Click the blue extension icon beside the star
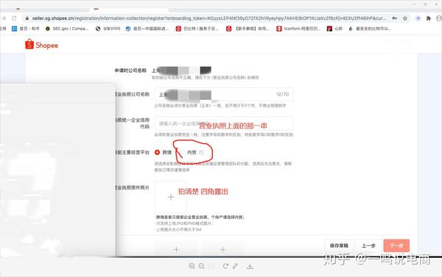 coord(418,18)
